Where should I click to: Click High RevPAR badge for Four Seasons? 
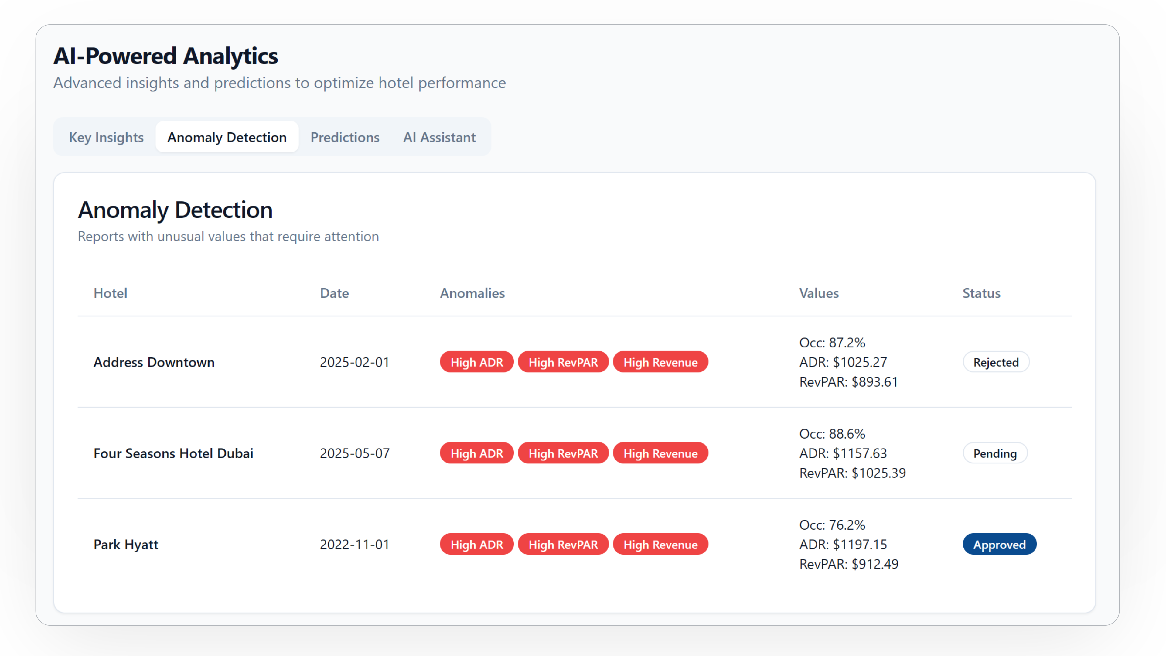563,453
